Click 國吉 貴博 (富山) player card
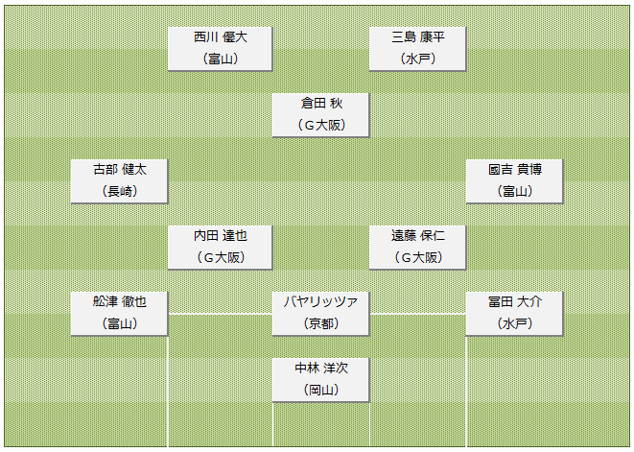The height and width of the screenshot is (452, 634). point(514,180)
